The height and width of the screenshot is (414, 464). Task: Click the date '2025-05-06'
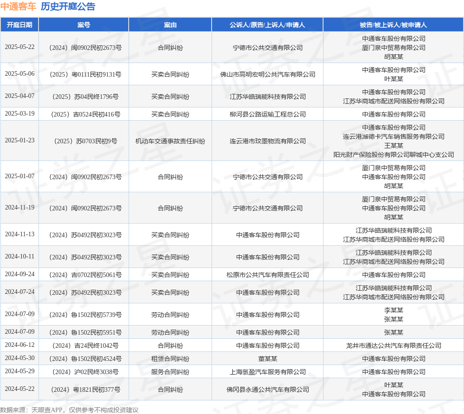coord(19,74)
